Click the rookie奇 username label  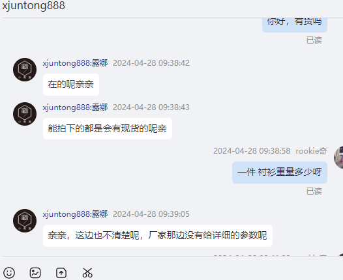tap(311, 151)
